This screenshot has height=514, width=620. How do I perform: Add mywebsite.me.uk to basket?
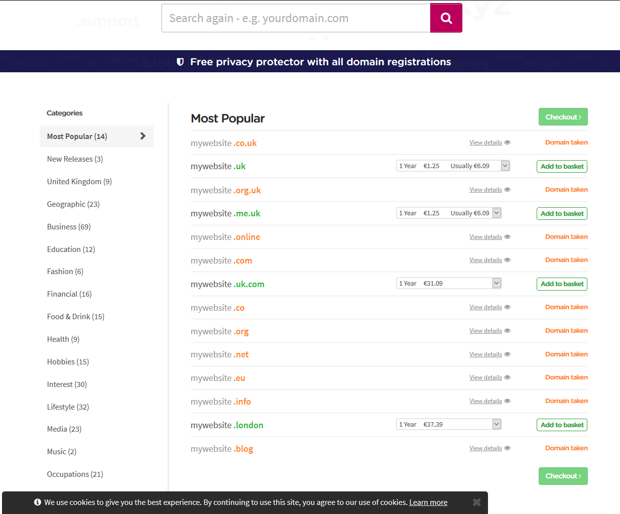click(x=562, y=213)
